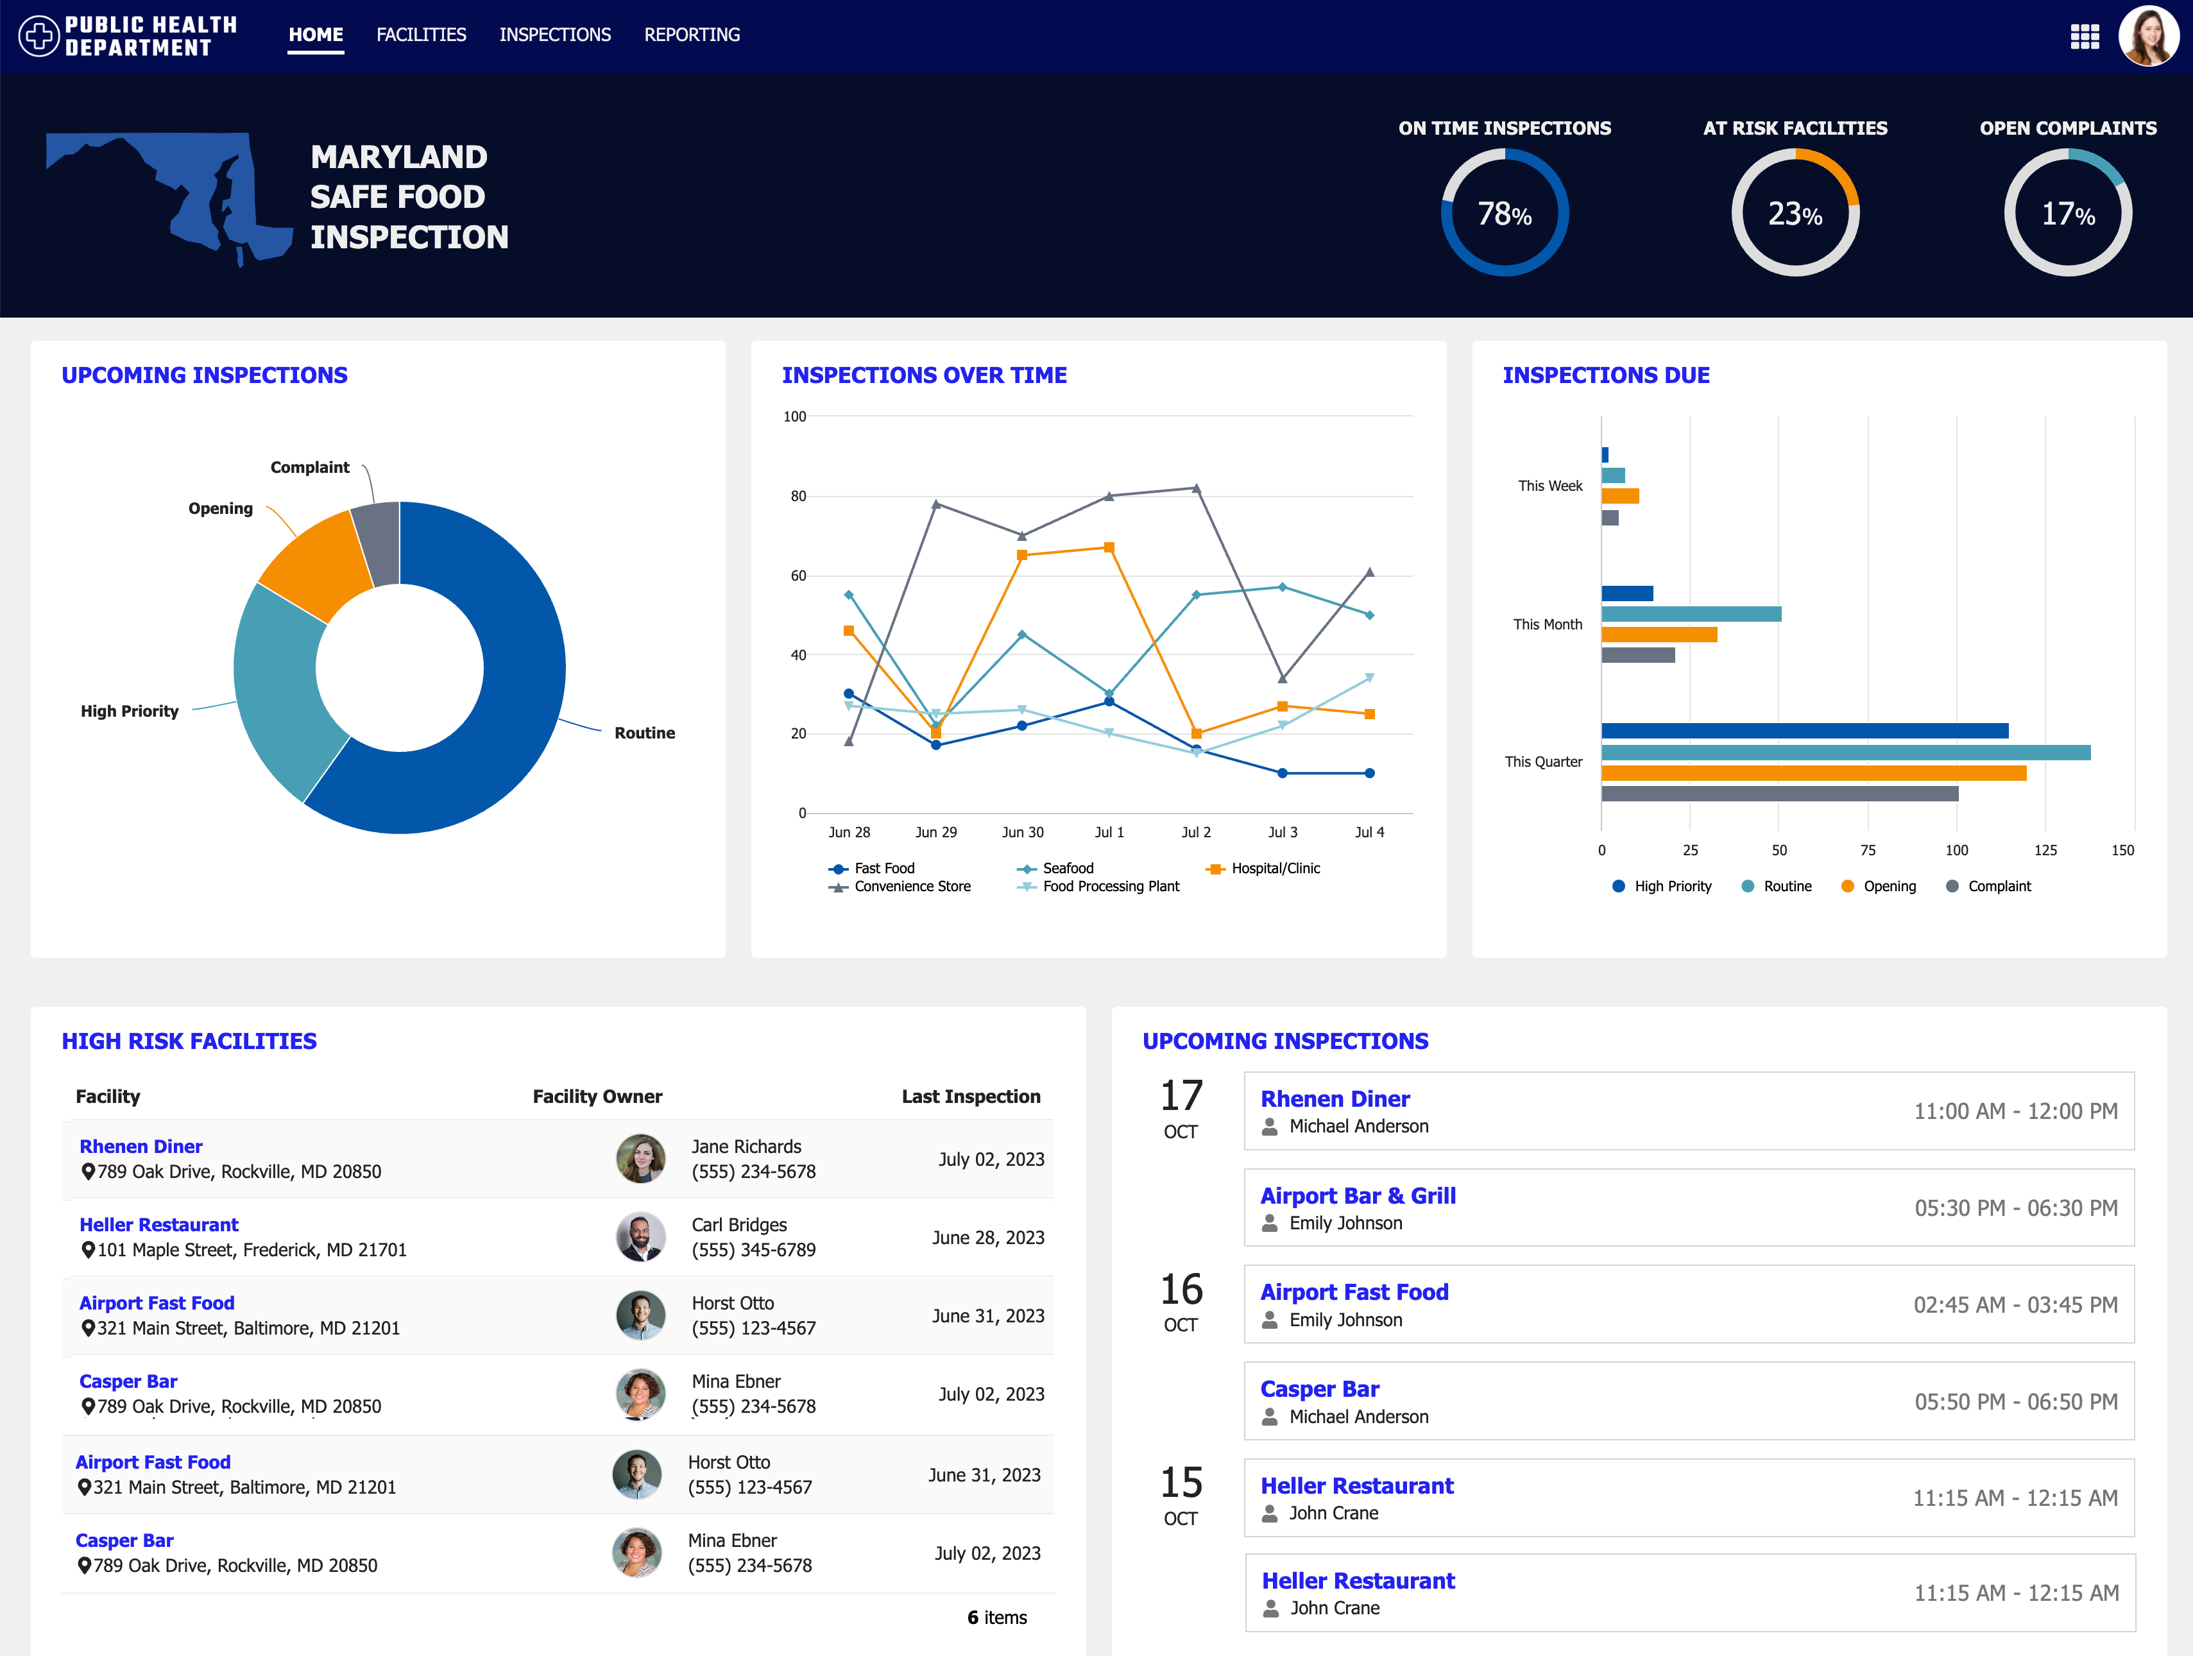Click Carl Bridges' owner photo
Viewport: 2193px width, 1656px height.
pyautogui.click(x=640, y=1236)
